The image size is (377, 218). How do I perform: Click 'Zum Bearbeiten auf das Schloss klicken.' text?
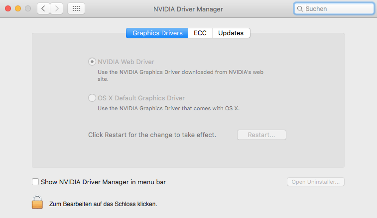pos(103,204)
